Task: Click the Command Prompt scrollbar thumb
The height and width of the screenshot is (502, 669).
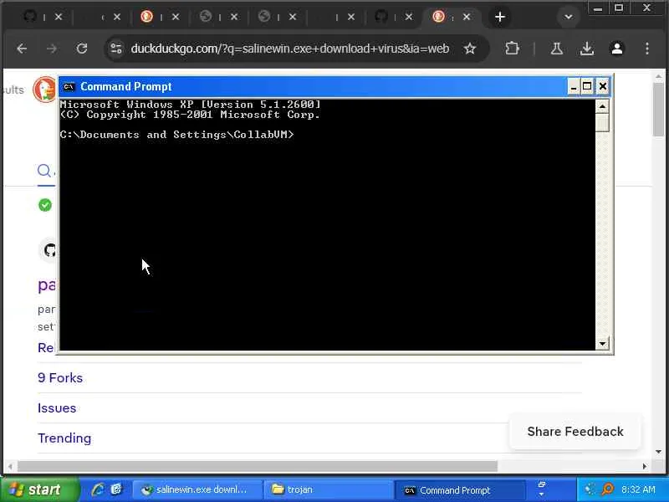Action: click(602, 122)
